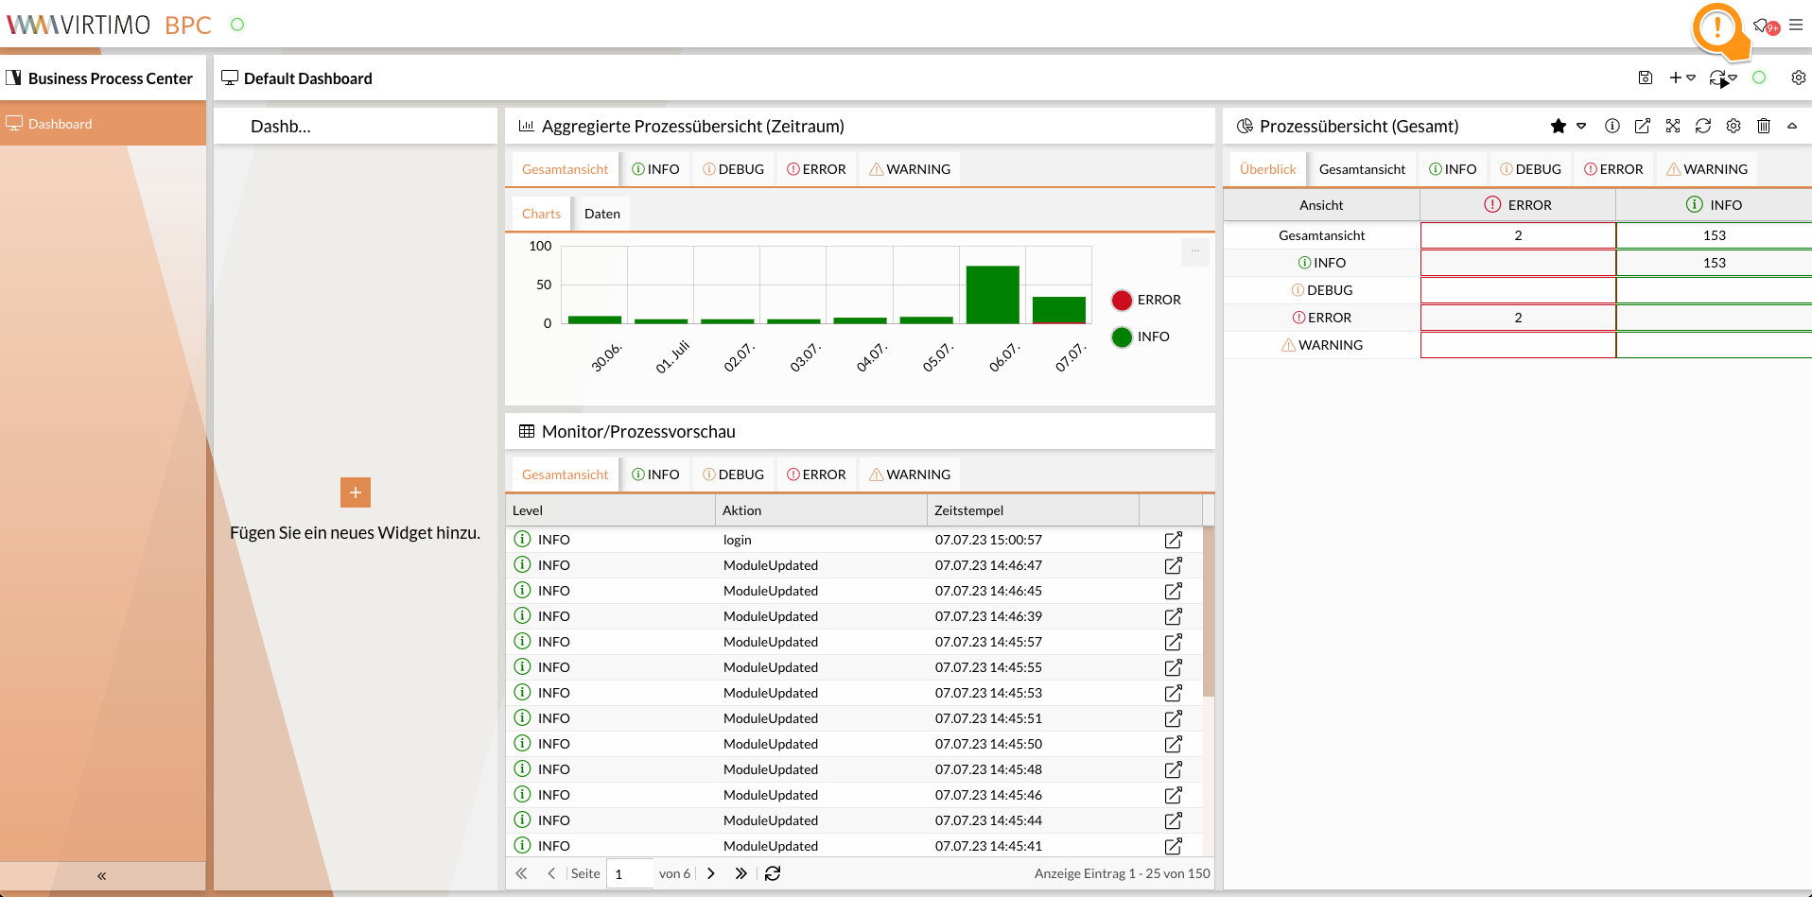Open the favorite star dropdown arrow
Image resolution: width=1812 pixels, height=897 pixels.
pyautogui.click(x=1579, y=128)
